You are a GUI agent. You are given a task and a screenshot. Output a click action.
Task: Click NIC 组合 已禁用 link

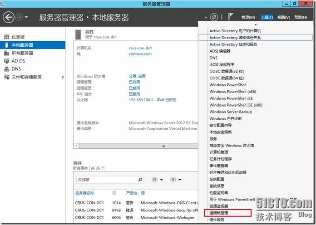134,94
